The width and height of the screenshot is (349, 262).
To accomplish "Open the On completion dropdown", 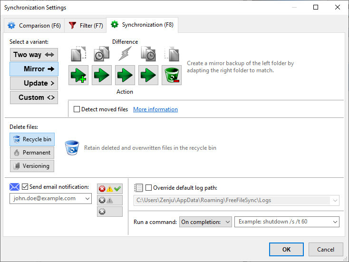I will pos(205,222).
